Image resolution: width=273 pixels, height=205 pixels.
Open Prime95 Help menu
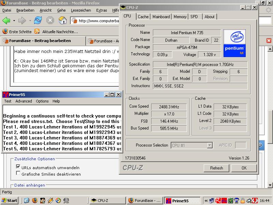[x=56, y=101]
